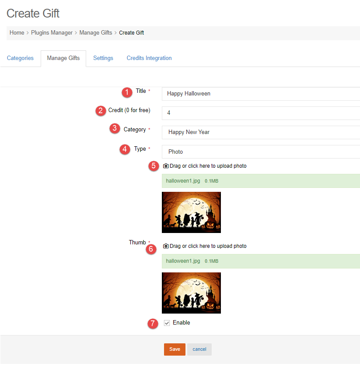Select the first halloween1.jpg file row
This screenshot has height=367, width=360.
click(x=261, y=181)
